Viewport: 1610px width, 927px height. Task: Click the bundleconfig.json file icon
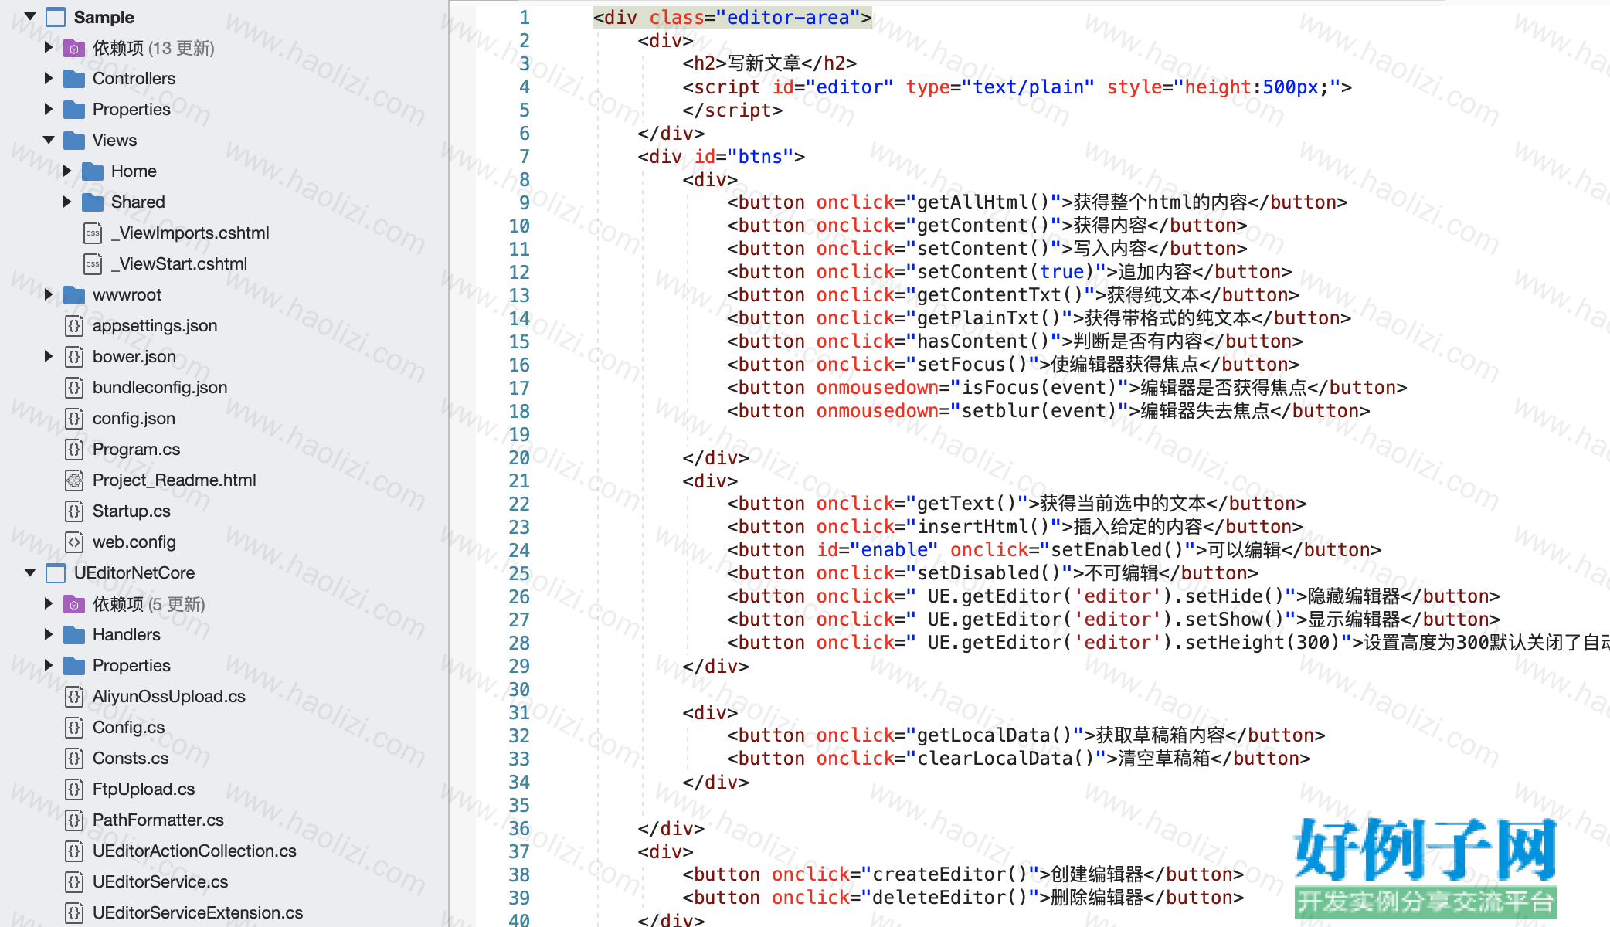pyautogui.click(x=74, y=387)
